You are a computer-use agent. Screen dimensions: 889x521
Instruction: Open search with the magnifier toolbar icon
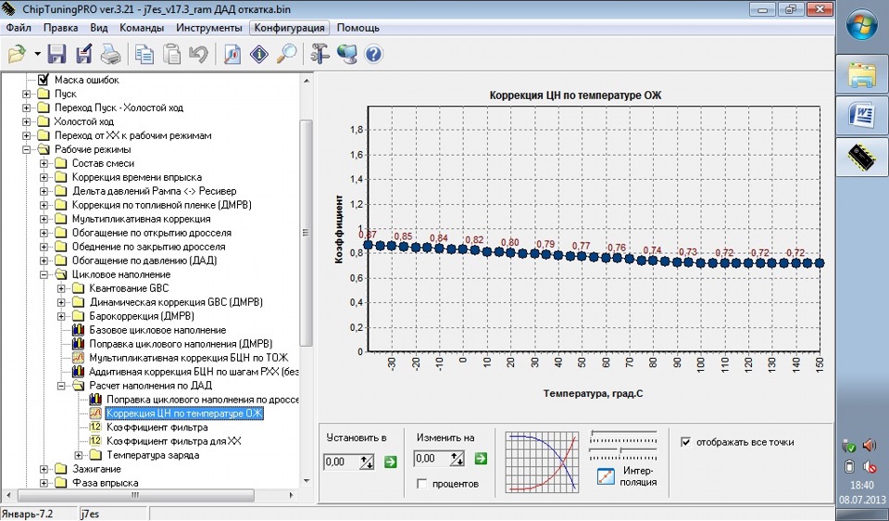point(287,55)
